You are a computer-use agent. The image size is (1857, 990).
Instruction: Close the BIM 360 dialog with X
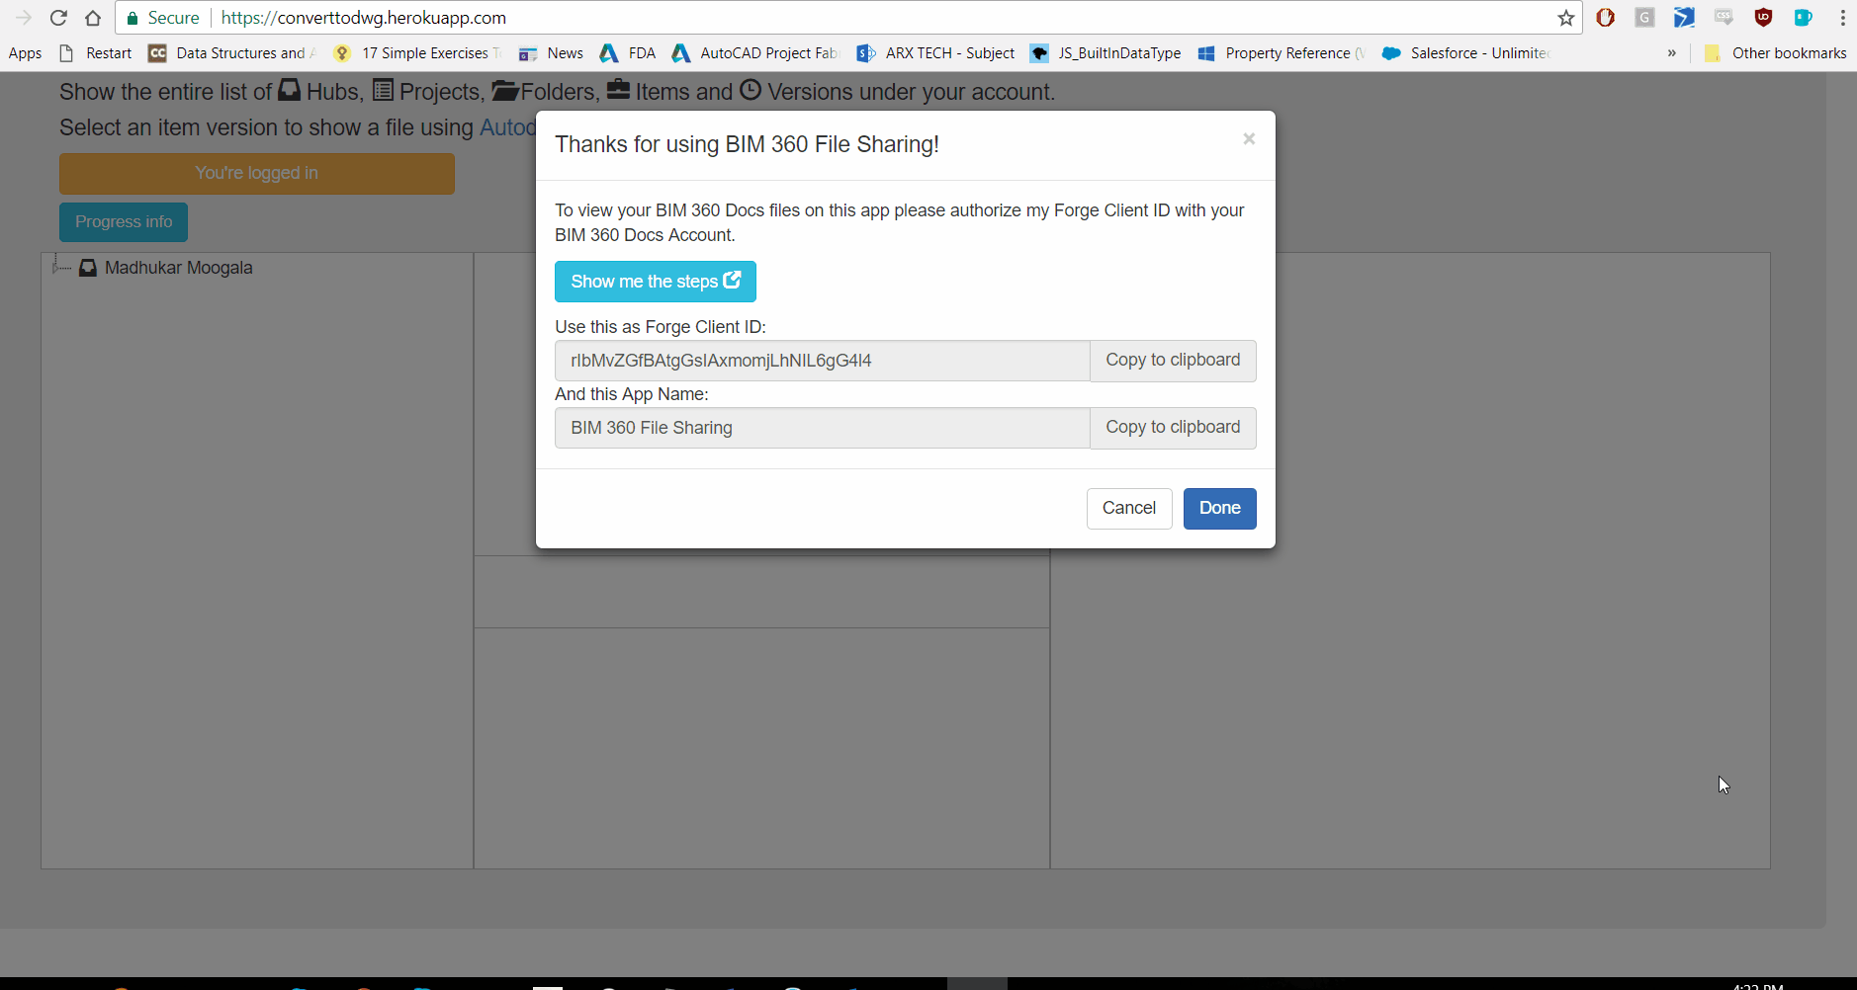(1249, 139)
